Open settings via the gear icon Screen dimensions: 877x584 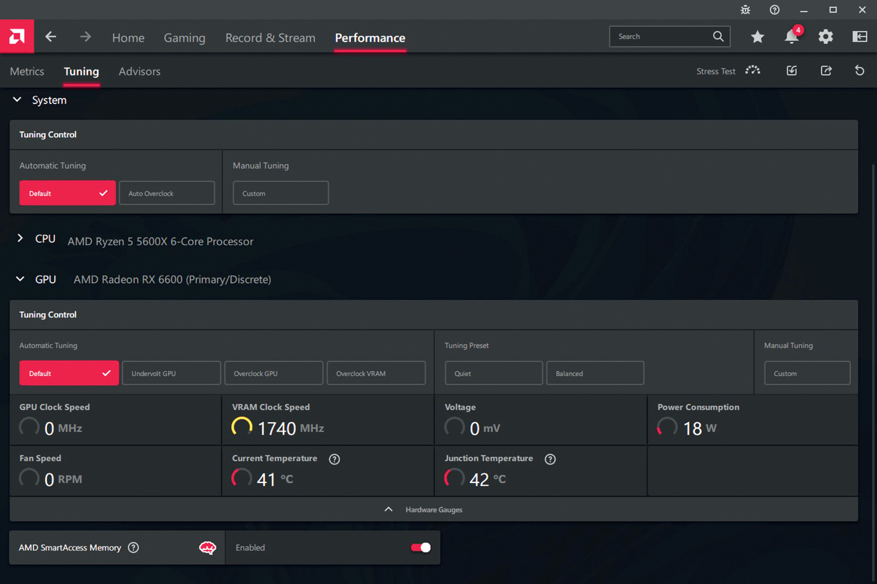click(825, 37)
